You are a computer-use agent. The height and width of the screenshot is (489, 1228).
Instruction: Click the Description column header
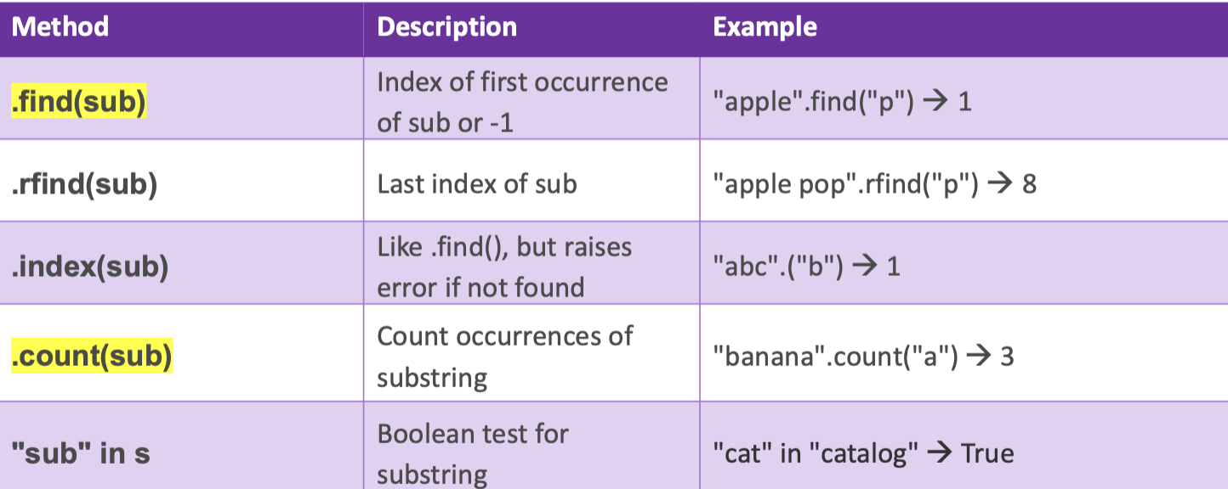pyautogui.click(x=446, y=27)
